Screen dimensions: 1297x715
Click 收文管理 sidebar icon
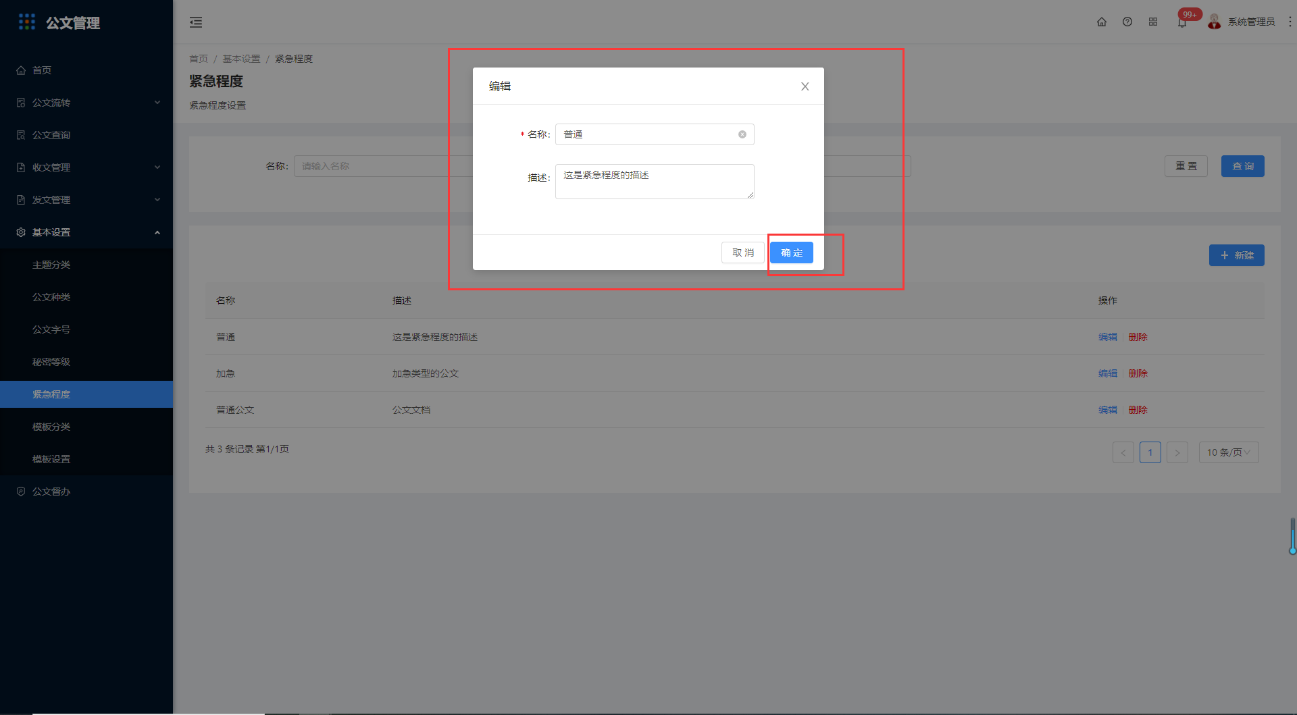(x=21, y=167)
